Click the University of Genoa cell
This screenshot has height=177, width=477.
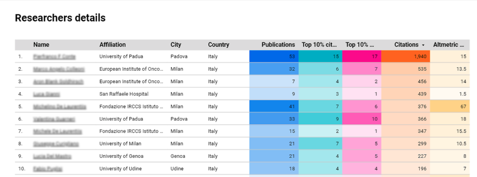point(122,157)
